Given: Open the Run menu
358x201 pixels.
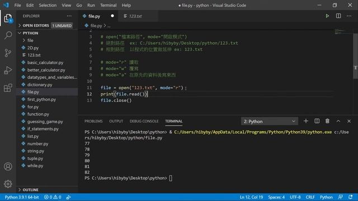Looking at the screenshot, I should [x=91, y=5].
